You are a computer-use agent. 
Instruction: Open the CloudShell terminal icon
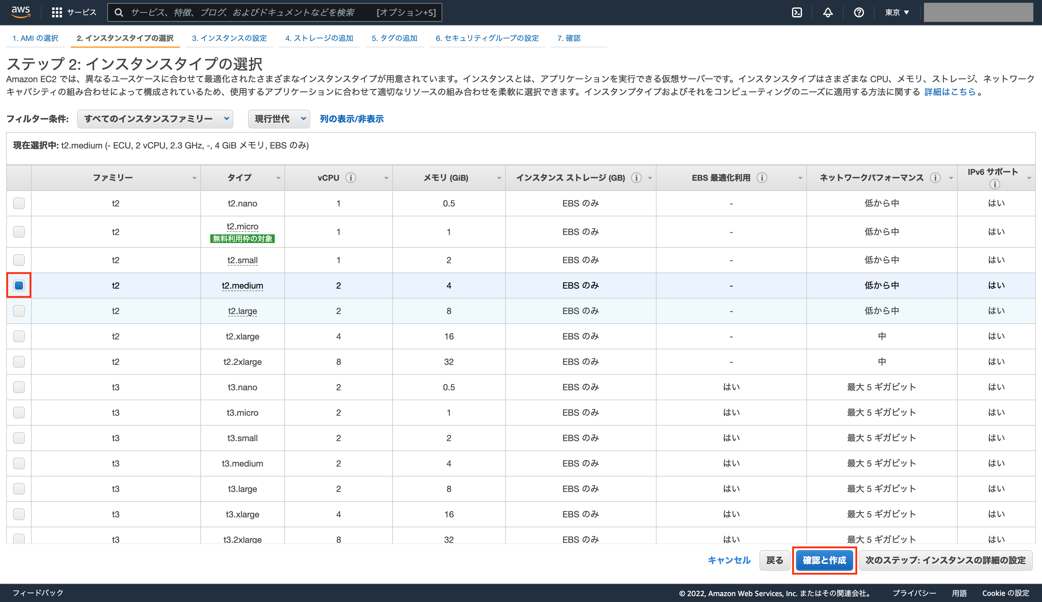(797, 12)
